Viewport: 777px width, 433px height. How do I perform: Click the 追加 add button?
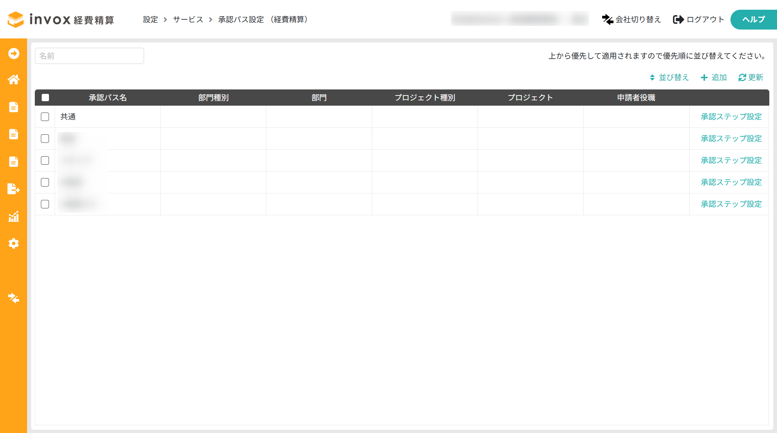714,77
